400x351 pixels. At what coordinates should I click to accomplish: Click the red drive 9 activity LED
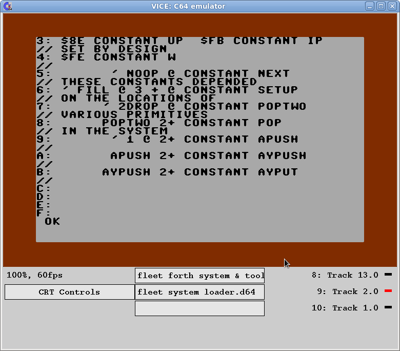point(388,291)
